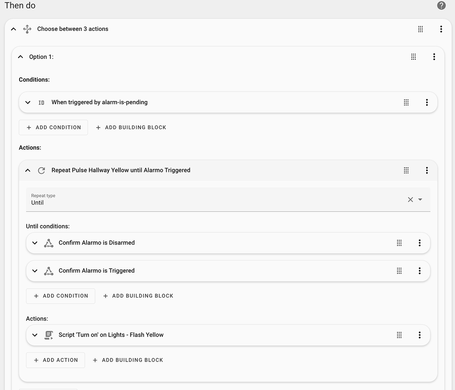Open three-dot menu for Confirm Alarmo is Disarmed

419,243
